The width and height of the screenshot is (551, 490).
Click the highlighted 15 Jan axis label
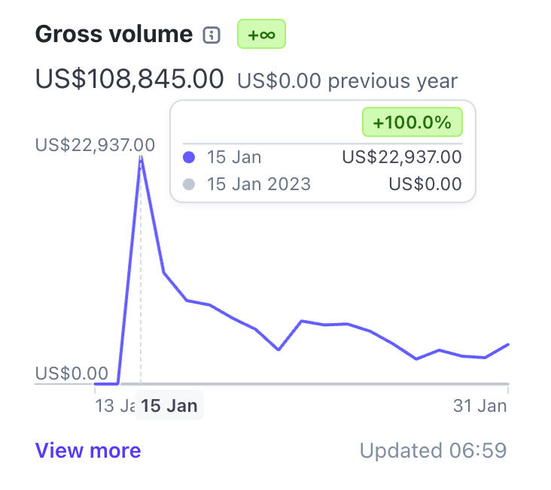click(169, 406)
